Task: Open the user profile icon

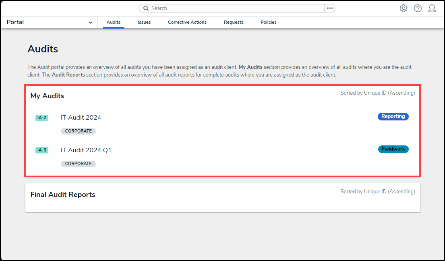Action: click(x=432, y=8)
